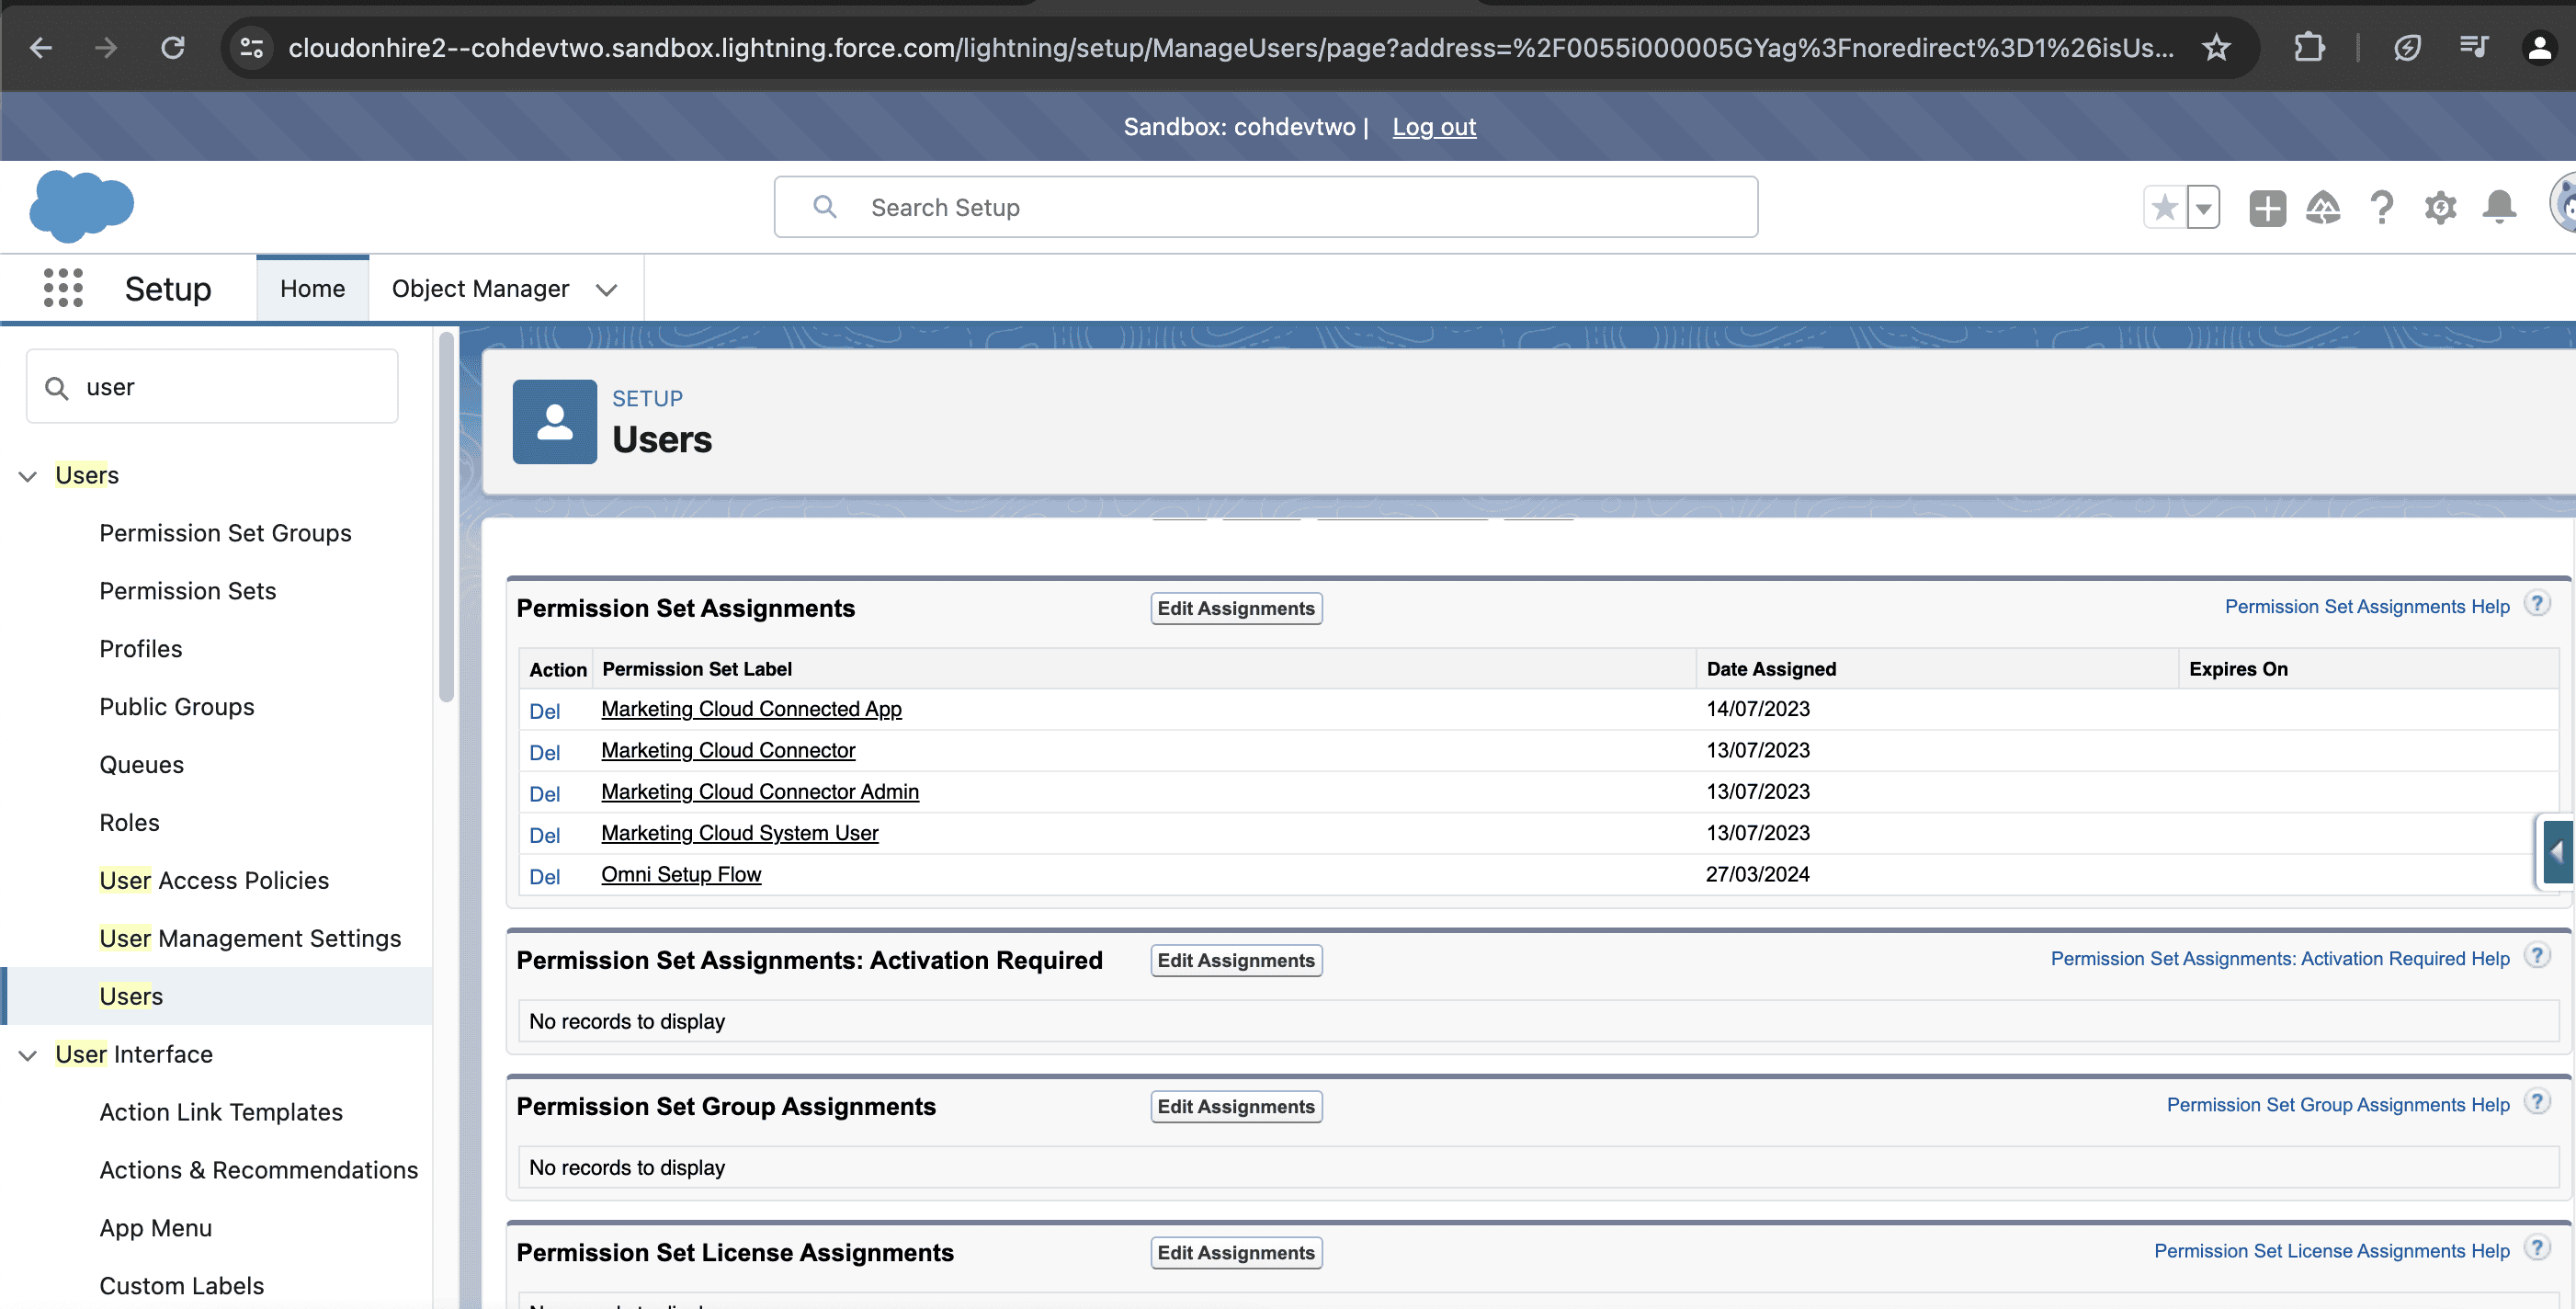
Task: Open site information icon in address bar
Action: [x=251, y=47]
